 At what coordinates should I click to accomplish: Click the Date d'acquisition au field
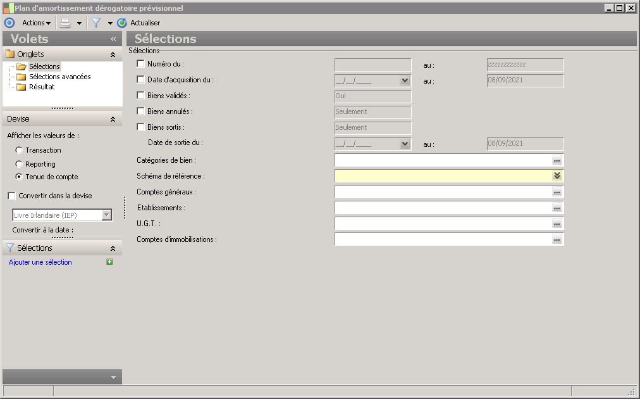tap(525, 80)
